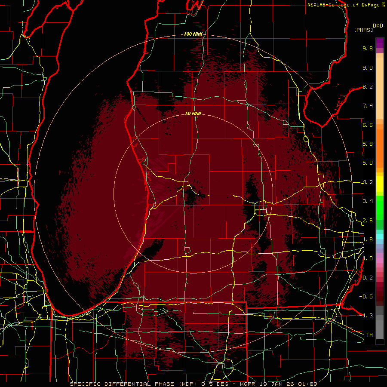
Task: Click the 8.2 value on the color scale
Action: (368, 86)
